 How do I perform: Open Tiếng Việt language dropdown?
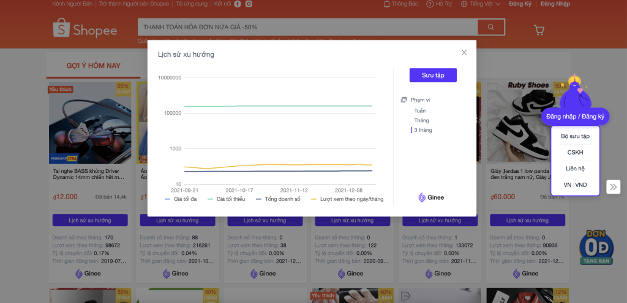(x=481, y=4)
